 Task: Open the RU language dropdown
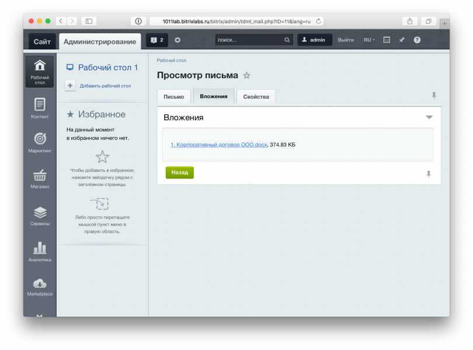point(369,40)
